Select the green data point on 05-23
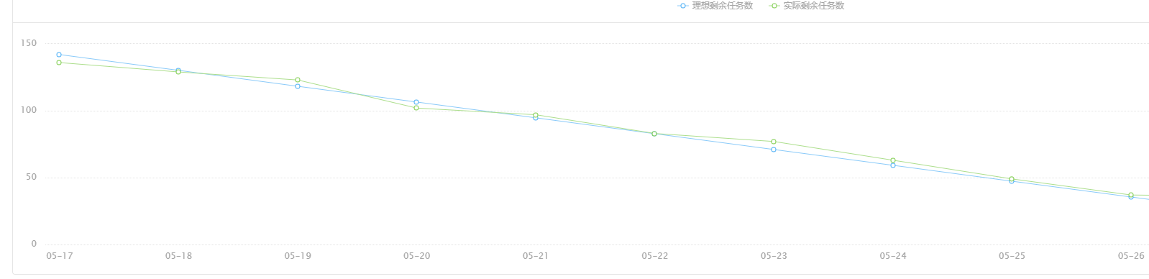This screenshot has width=1149, height=279. tap(774, 142)
